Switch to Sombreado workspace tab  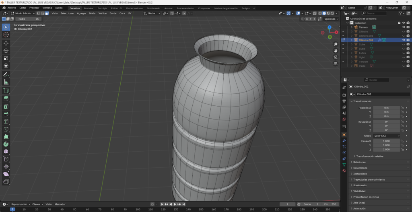[x=153, y=8]
